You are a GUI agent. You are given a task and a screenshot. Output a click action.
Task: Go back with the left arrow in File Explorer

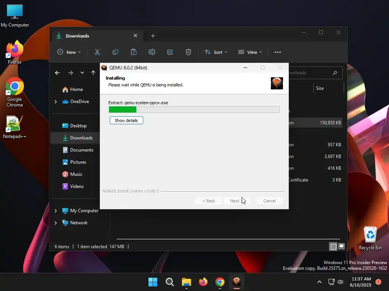(57, 73)
